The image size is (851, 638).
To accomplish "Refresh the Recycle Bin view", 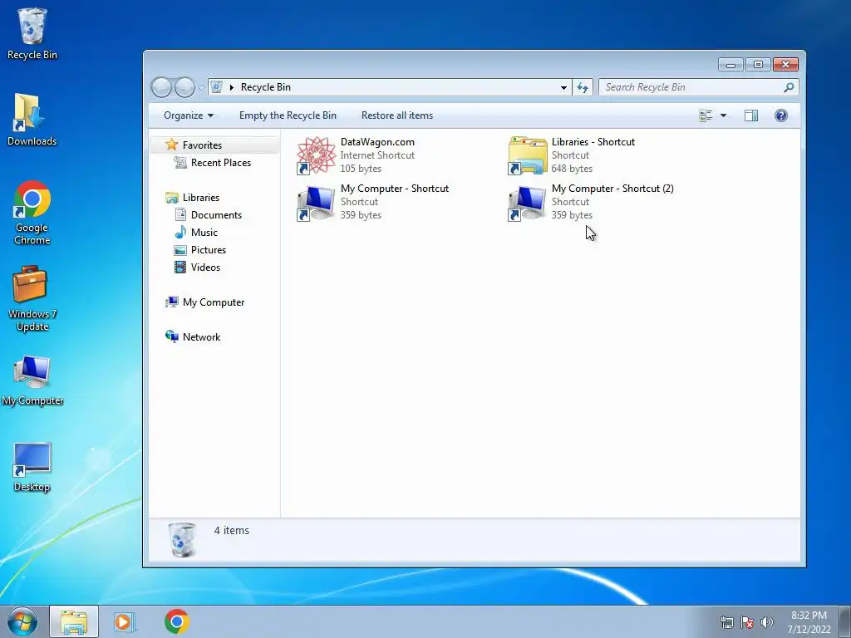I will [583, 87].
